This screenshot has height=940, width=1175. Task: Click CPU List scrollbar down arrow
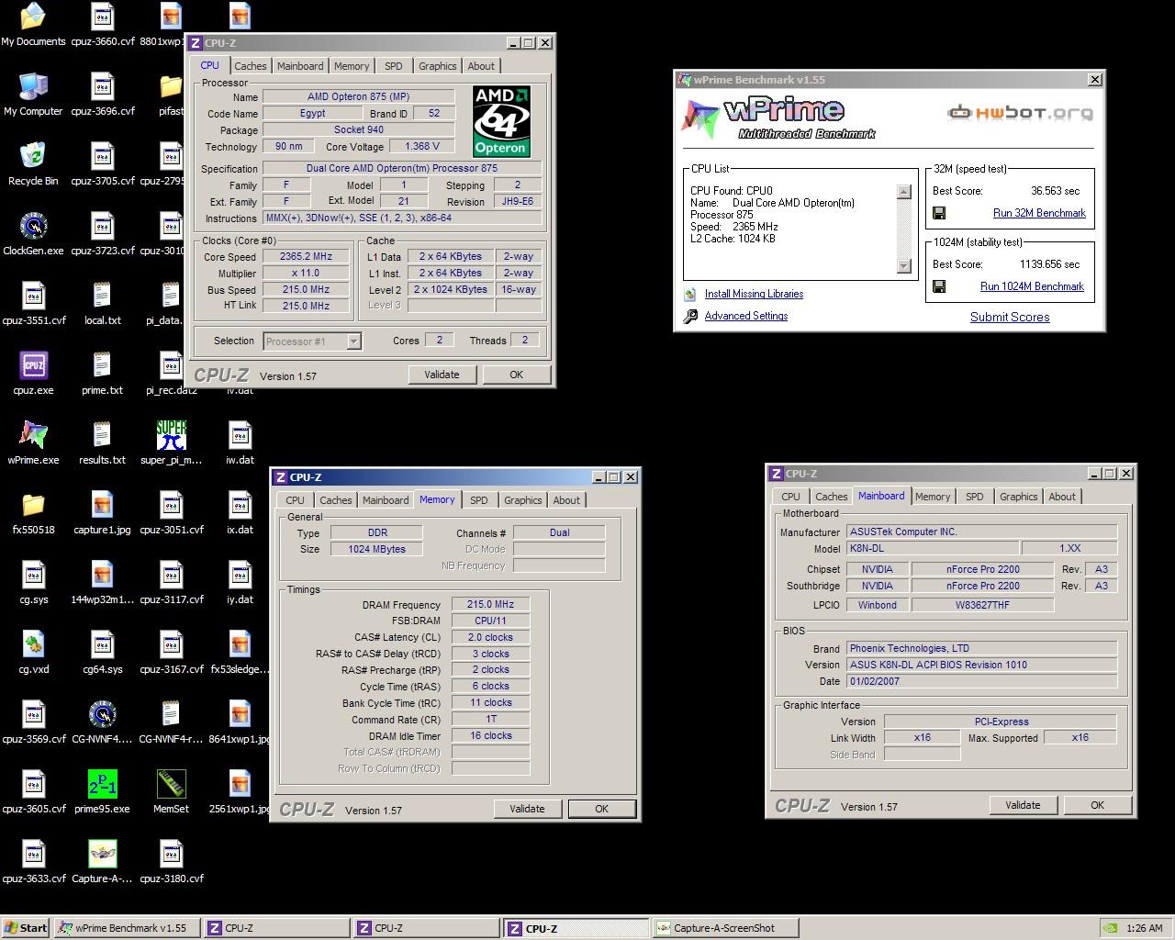point(903,266)
